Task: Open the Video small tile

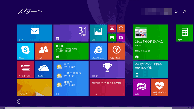Action: point(112,28)
